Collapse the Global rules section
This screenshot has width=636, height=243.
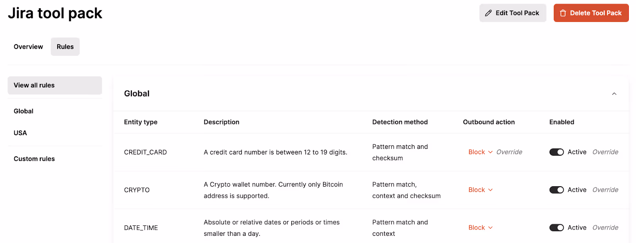coord(614,94)
